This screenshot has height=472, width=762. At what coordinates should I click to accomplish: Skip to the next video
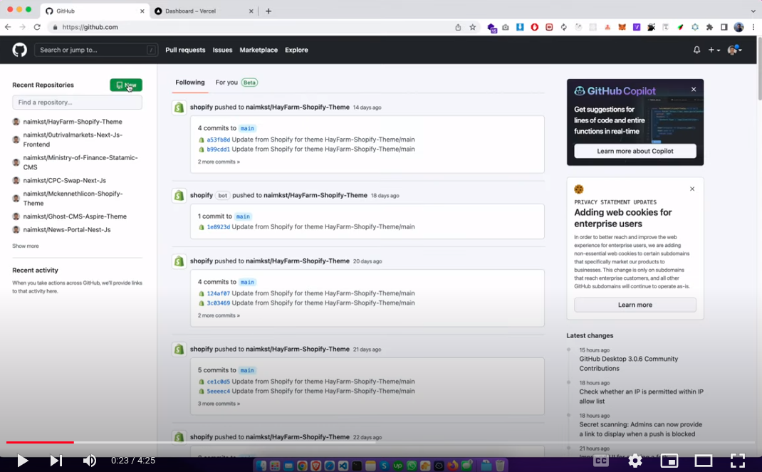click(56, 461)
